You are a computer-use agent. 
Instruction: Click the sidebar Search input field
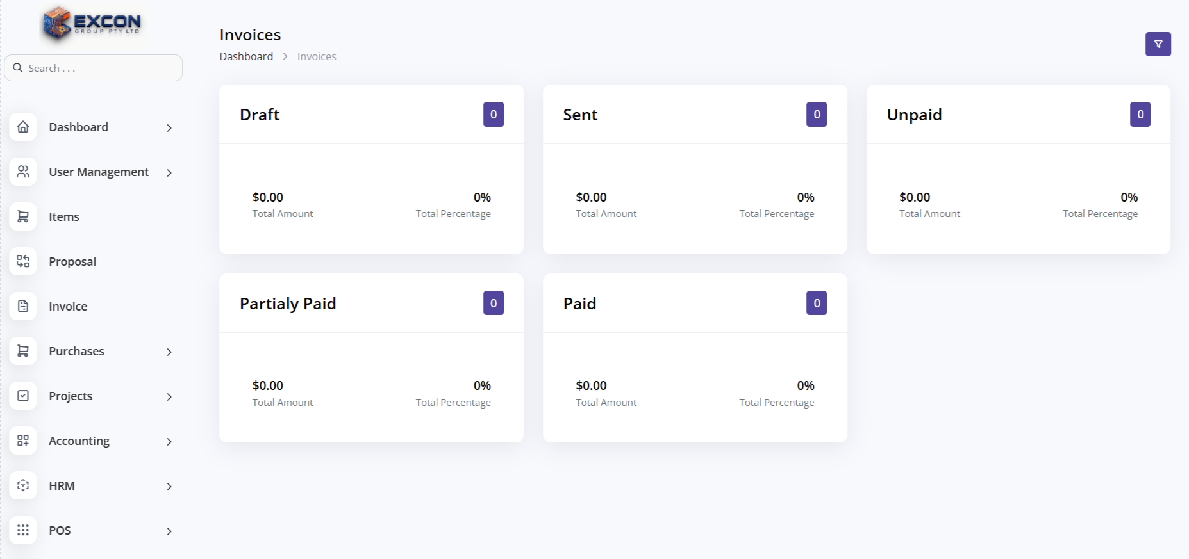(96, 68)
